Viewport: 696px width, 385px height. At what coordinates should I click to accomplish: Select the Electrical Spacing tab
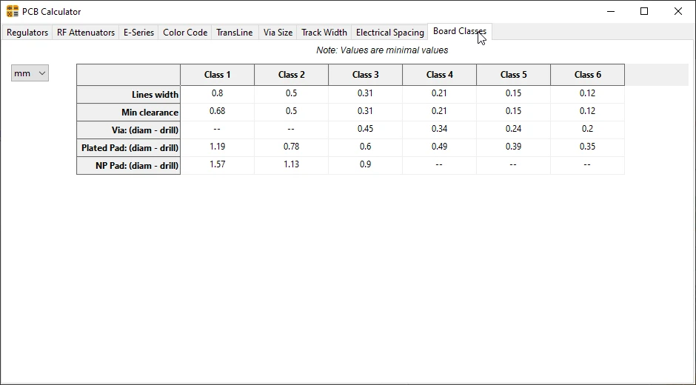pyautogui.click(x=389, y=33)
